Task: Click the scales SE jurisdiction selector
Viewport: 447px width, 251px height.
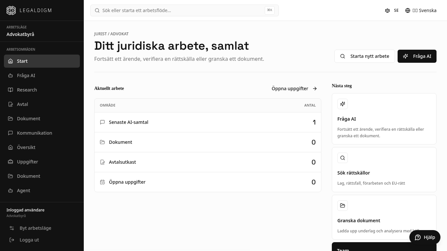Action: (392, 10)
